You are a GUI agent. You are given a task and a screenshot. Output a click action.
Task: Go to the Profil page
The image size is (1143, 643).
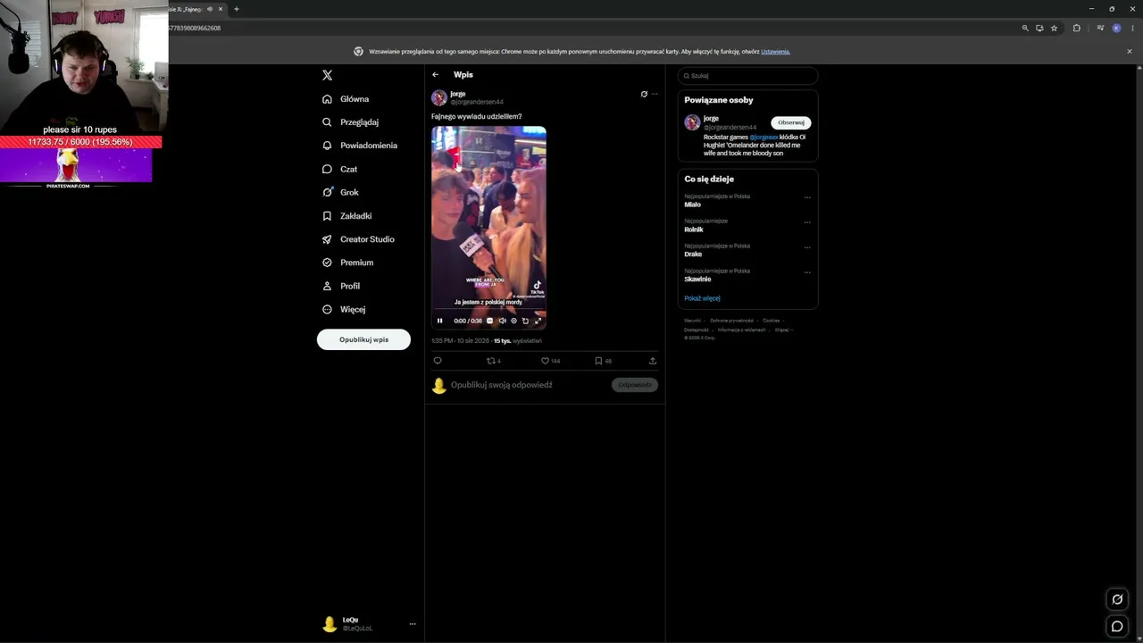pyautogui.click(x=340, y=286)
